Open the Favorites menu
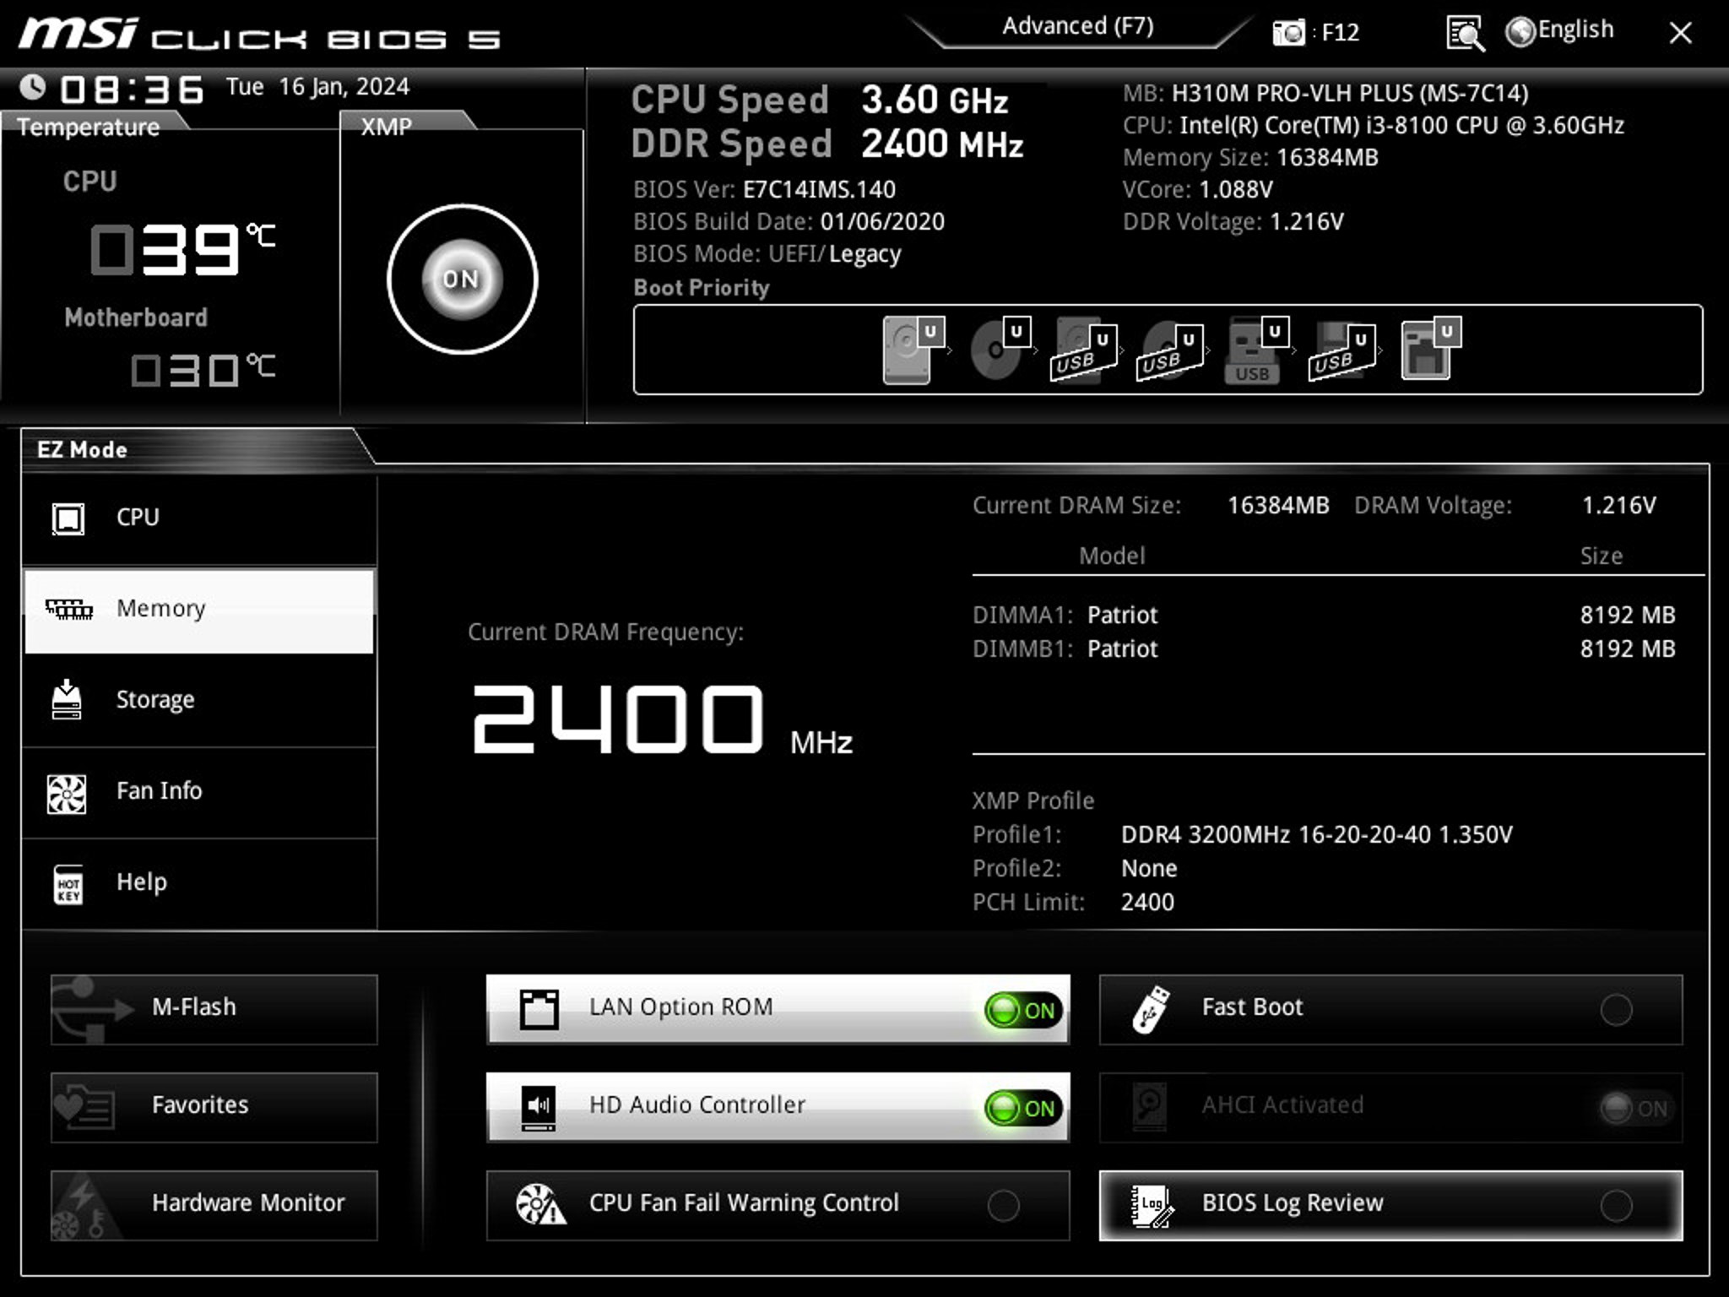This screenshot has height=1297, width=1729. tap(214, 1107)
